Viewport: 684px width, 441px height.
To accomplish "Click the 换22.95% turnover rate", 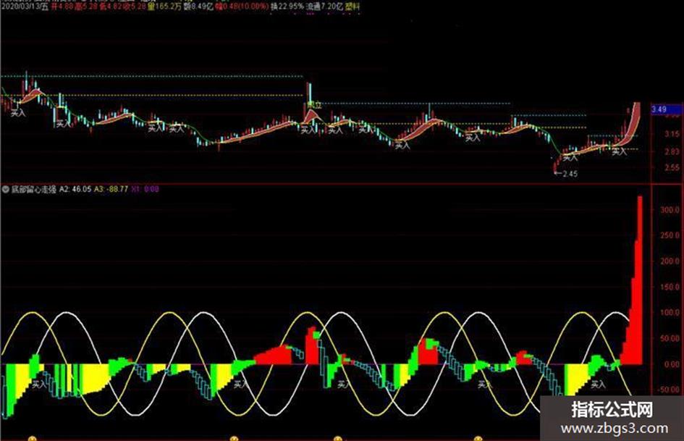I will 287,7.
